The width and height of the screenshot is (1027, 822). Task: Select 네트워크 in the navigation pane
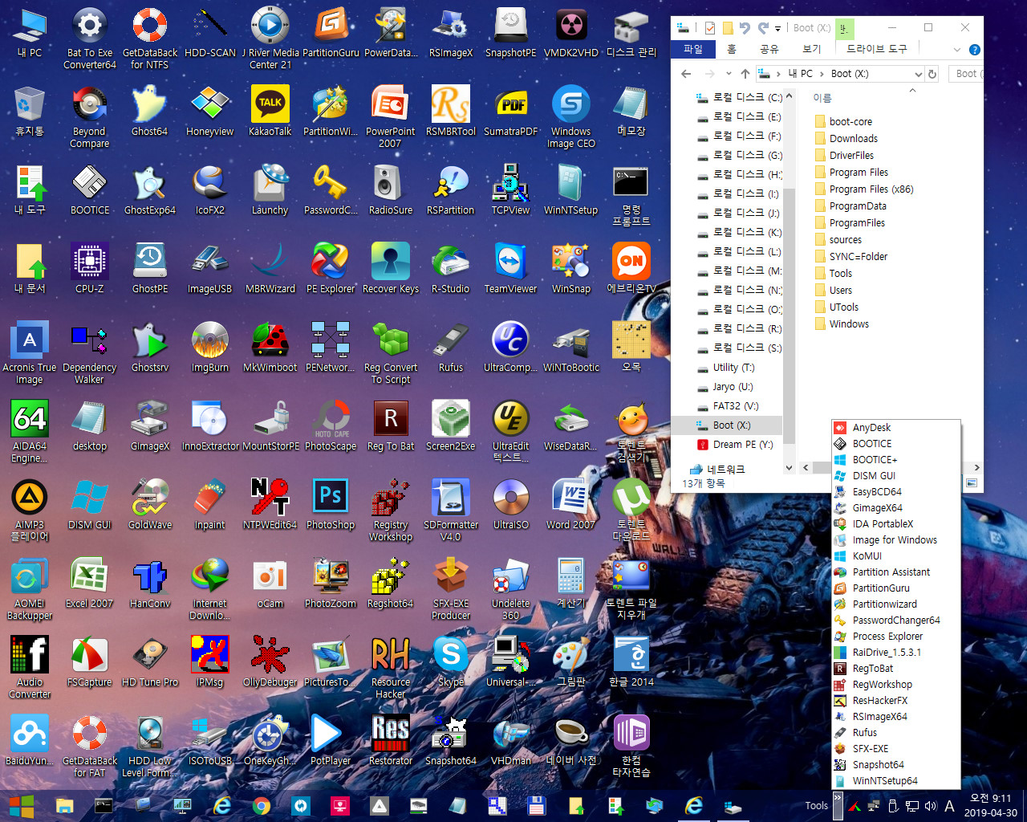[x=717, y=469]
